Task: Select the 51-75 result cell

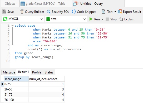Action: [x=16, y=95]
